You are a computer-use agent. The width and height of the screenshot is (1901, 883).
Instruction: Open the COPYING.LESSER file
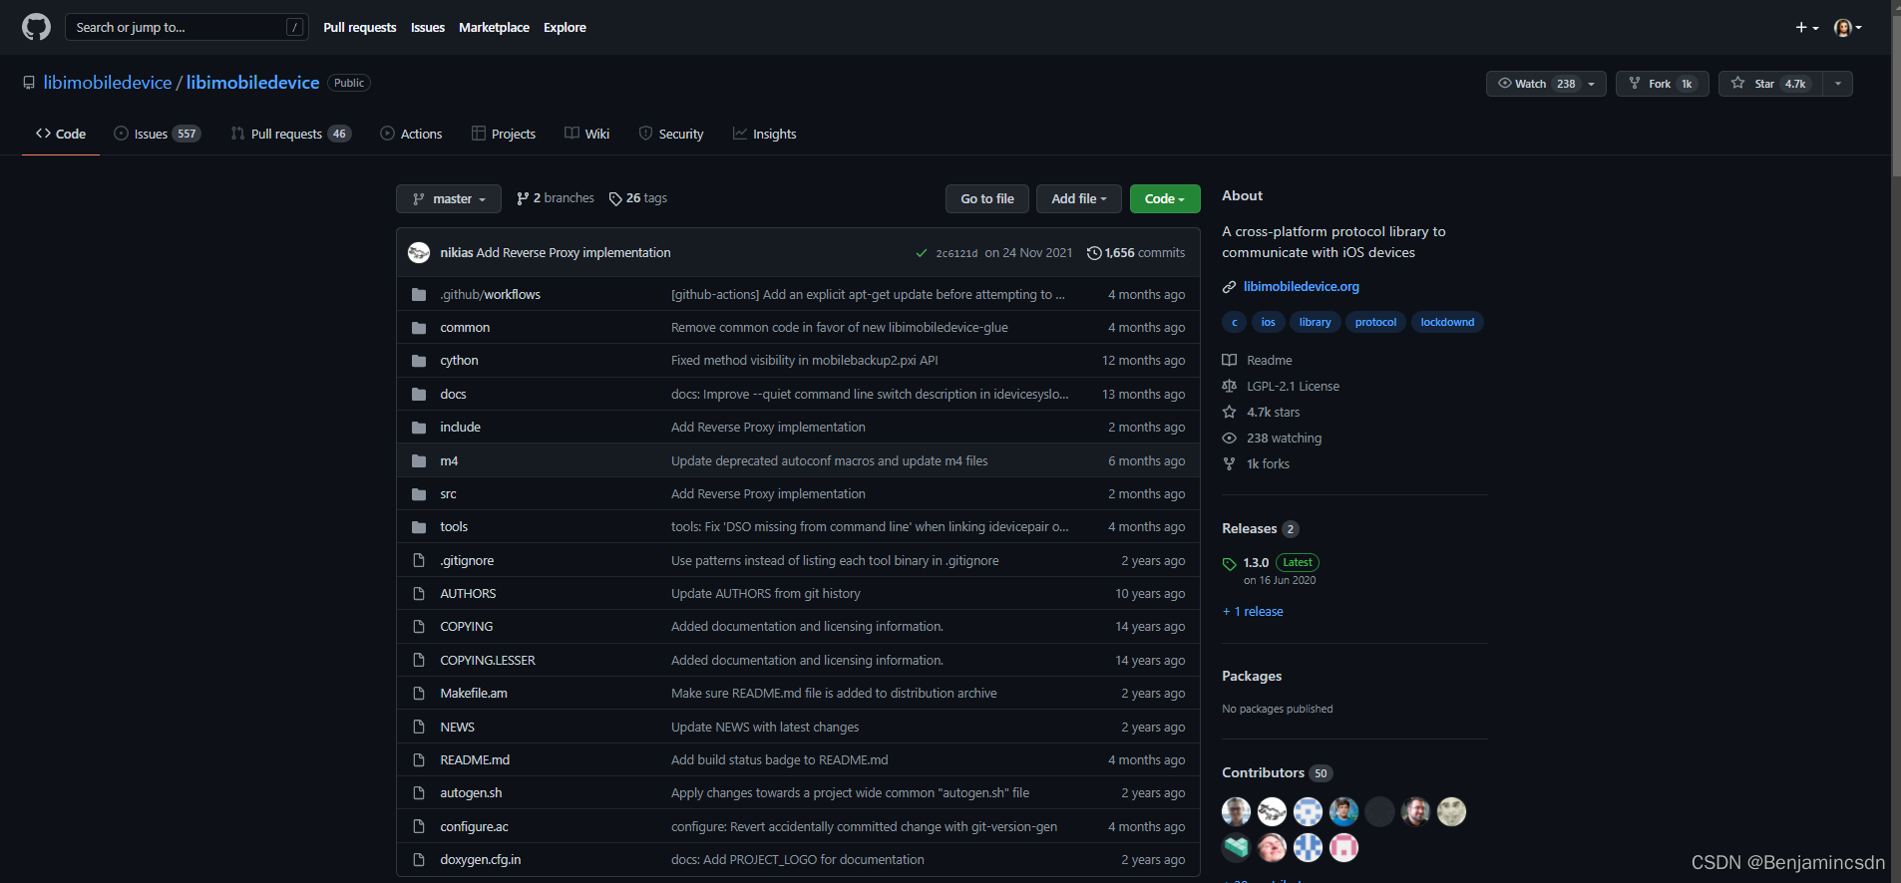point(488,660)
